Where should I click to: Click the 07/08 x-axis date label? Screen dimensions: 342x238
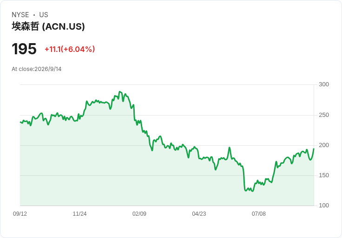pyautogui.click(x=259, y=214)
